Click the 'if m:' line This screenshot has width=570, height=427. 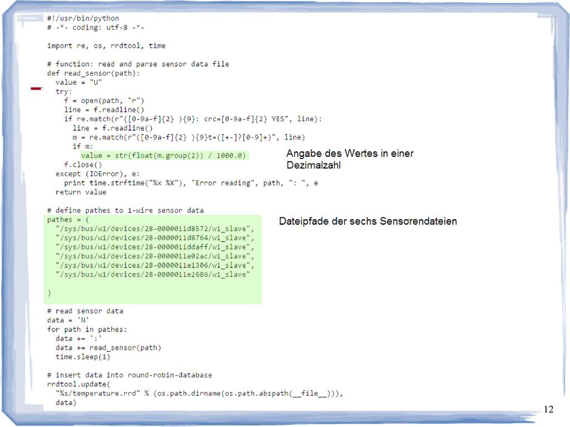[x=83, y=146]
